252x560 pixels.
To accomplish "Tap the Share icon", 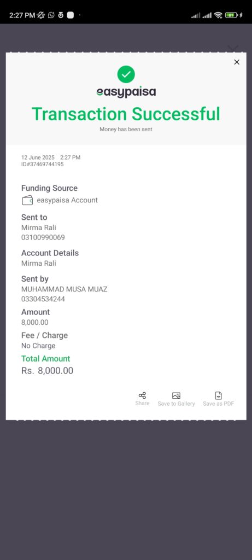I will coord(142,395).
